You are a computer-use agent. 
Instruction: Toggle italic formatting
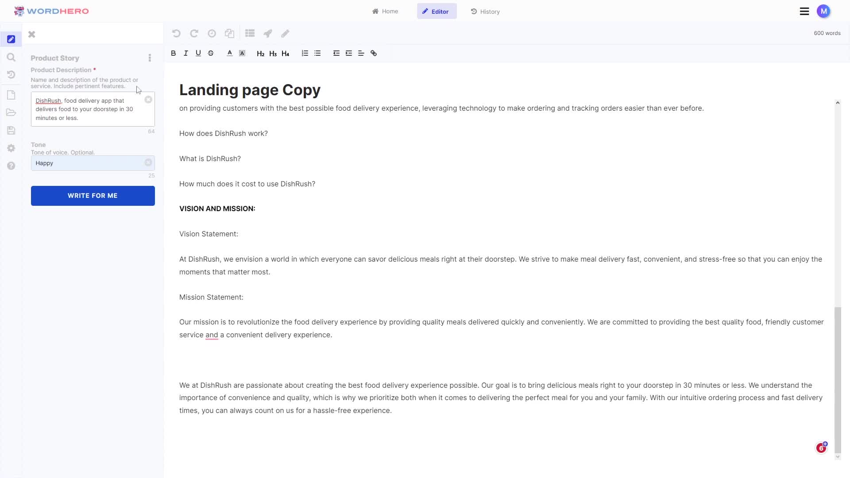point(186,53)
